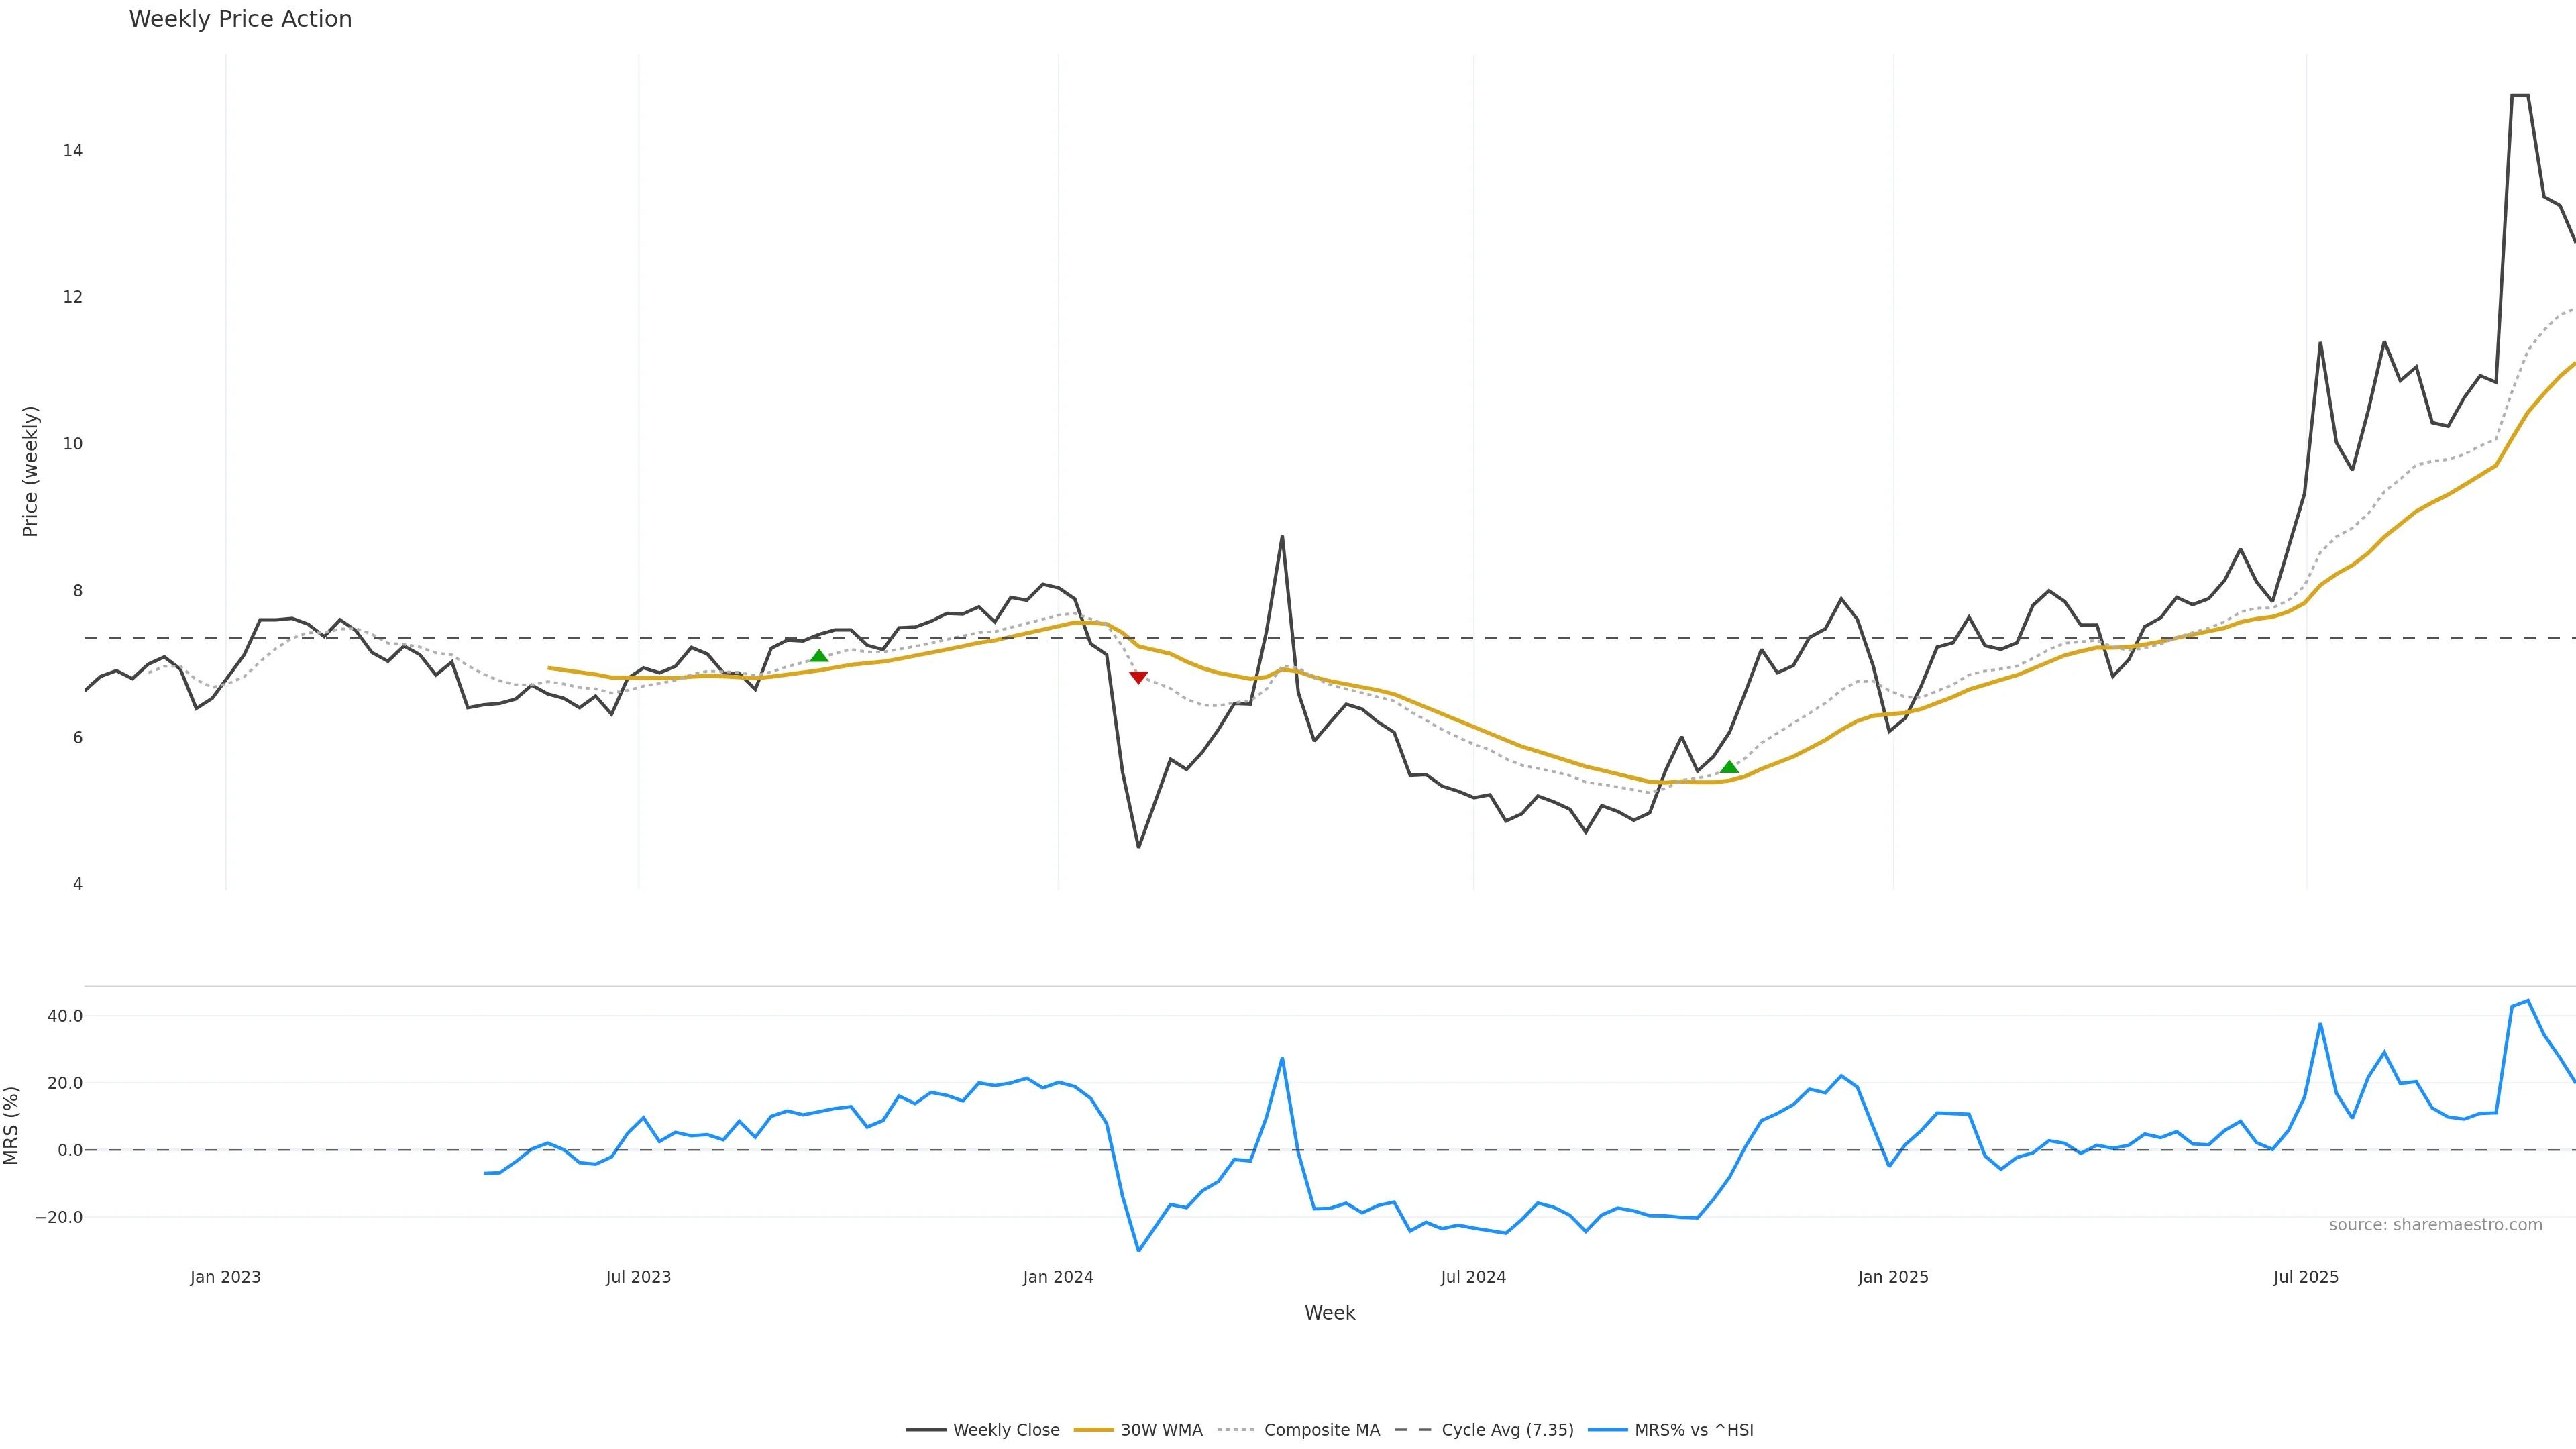The image size is (2576, 1449).
Task: Toggle the Weekly Close legend label
Action: 1006,1430
